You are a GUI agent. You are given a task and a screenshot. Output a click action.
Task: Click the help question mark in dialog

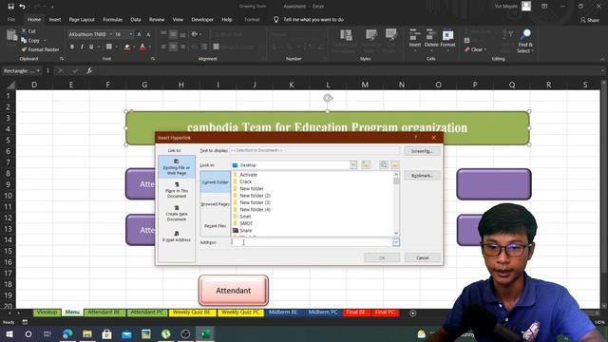click(x=416, y=138)
